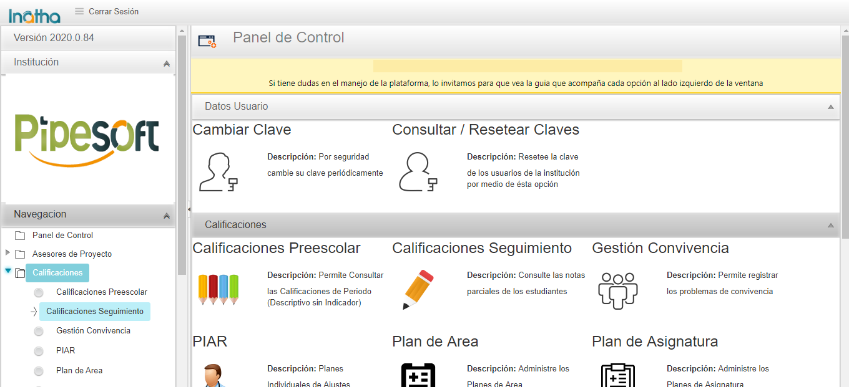Select the Calificaciones Preescolar radio bullet

coord(39,292)
